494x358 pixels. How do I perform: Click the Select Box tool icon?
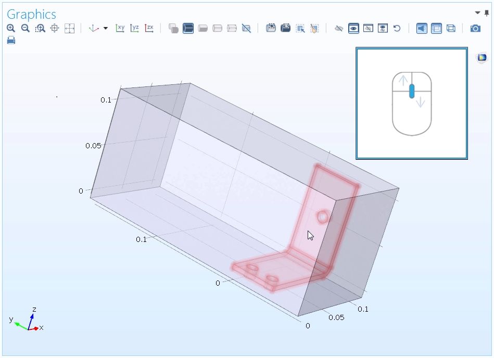[x=300, y=28]
